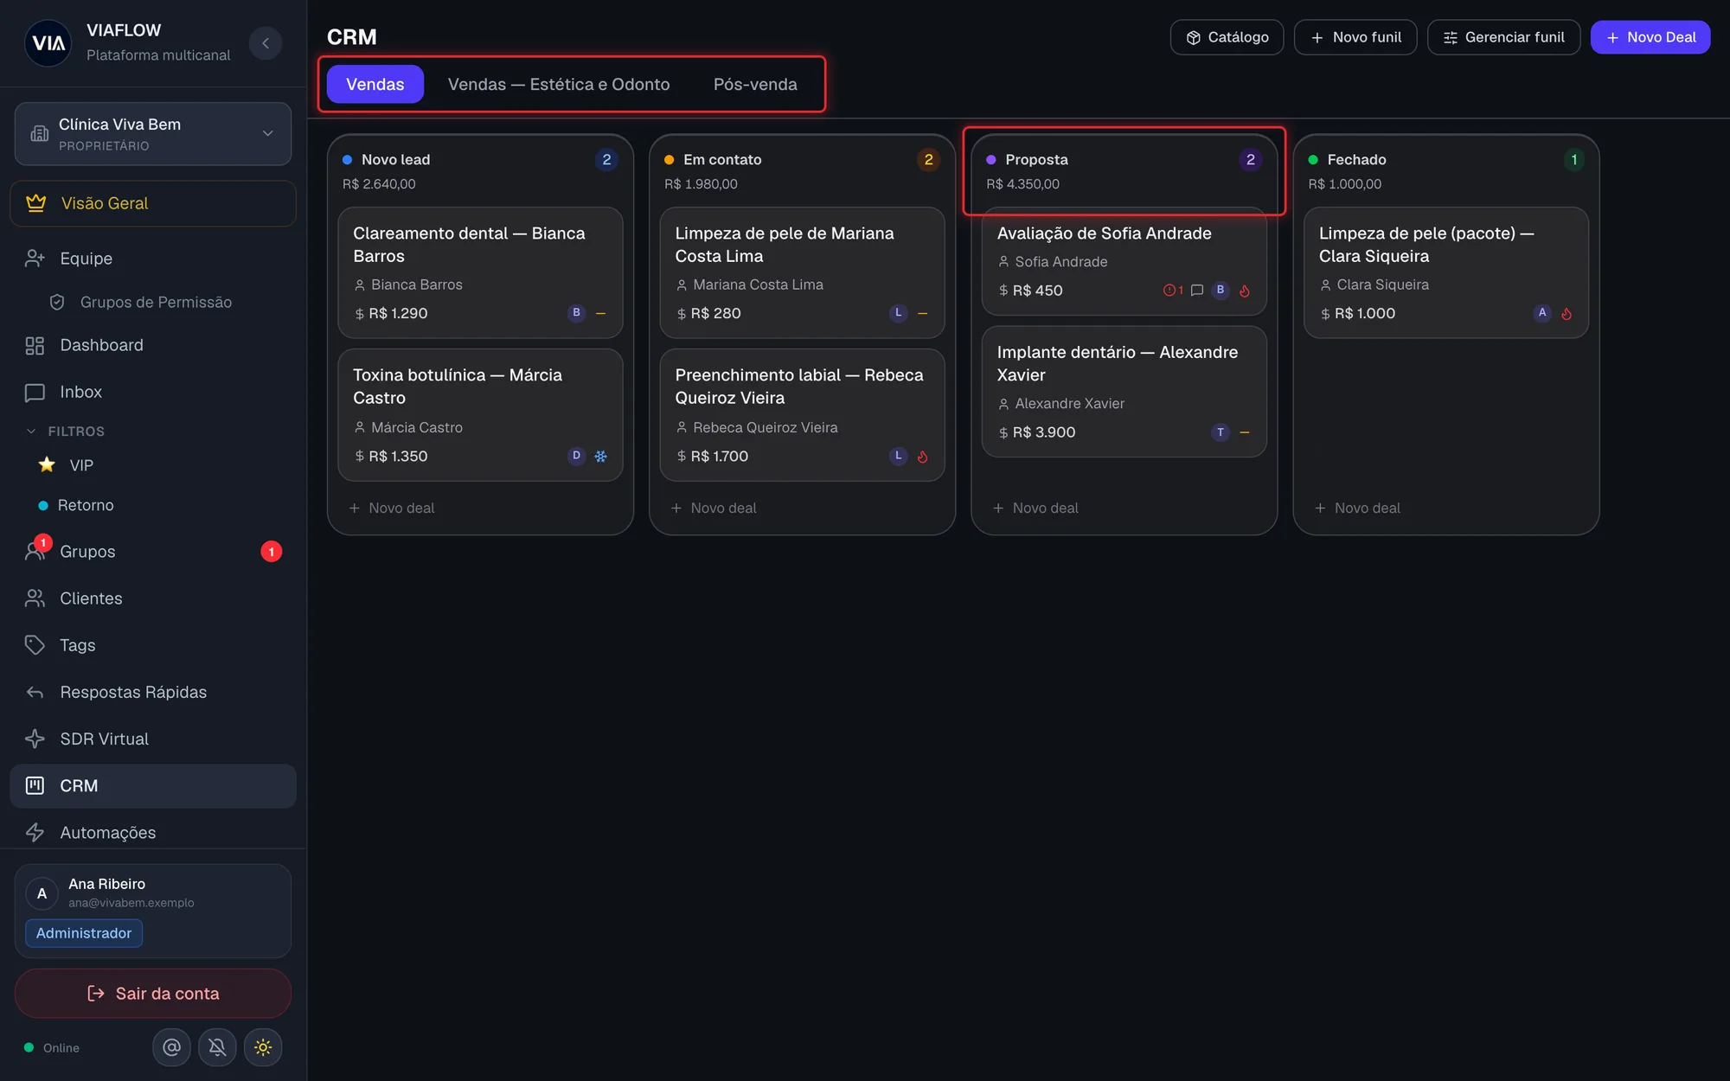
Task: Toggle light theme with the sun icon
Action: tap(263, 1047)
